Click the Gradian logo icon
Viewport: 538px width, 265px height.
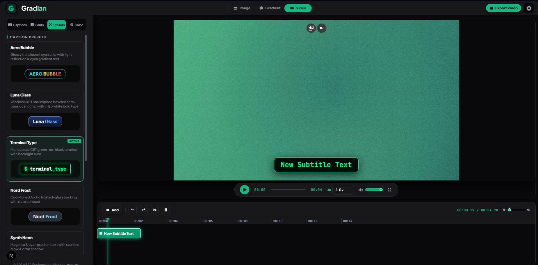coord(11,8)
